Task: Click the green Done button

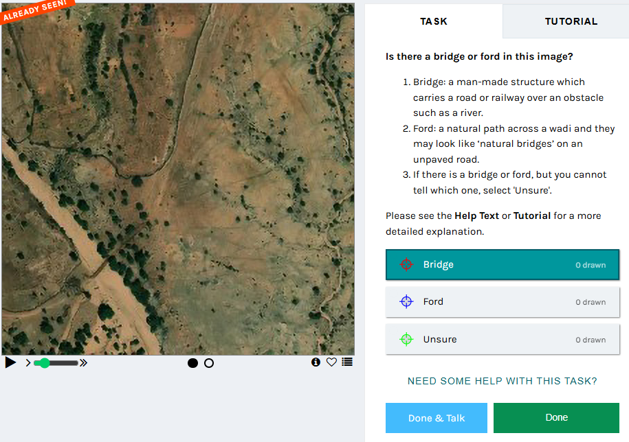Action: pos(556,418)
